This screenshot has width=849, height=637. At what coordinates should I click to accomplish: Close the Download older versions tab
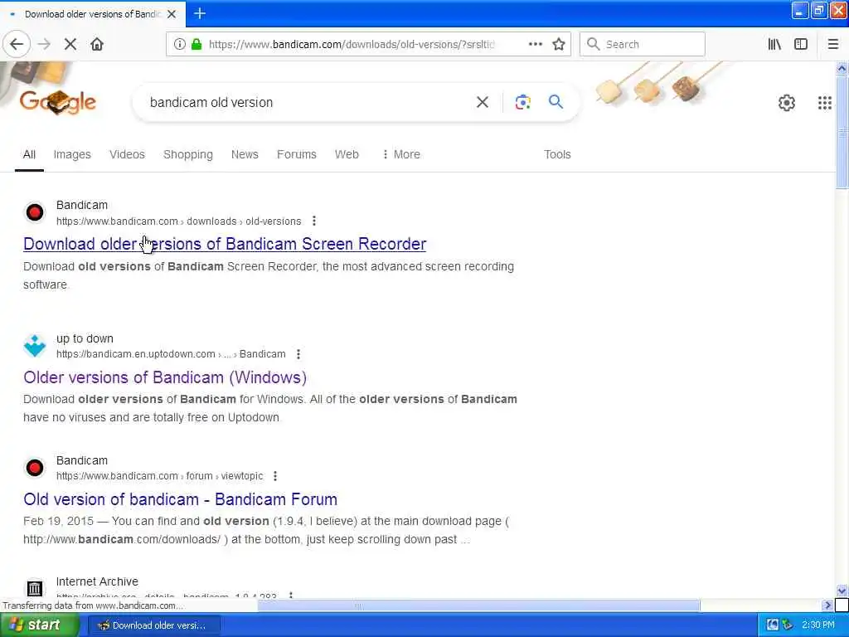172,14
